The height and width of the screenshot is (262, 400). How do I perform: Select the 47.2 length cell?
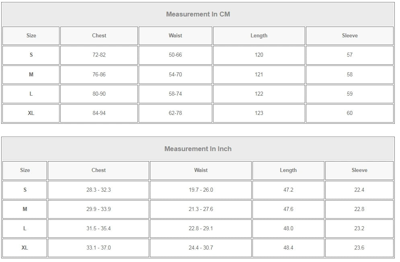pyautogui.click(x=288, y=190)
